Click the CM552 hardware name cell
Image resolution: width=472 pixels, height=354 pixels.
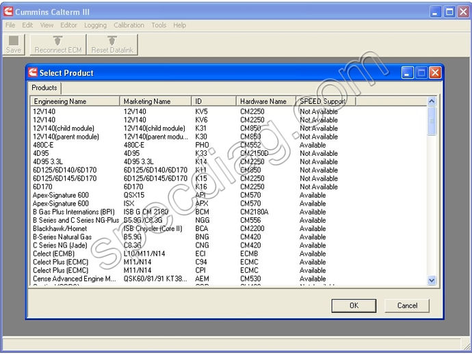click(250, 145)
